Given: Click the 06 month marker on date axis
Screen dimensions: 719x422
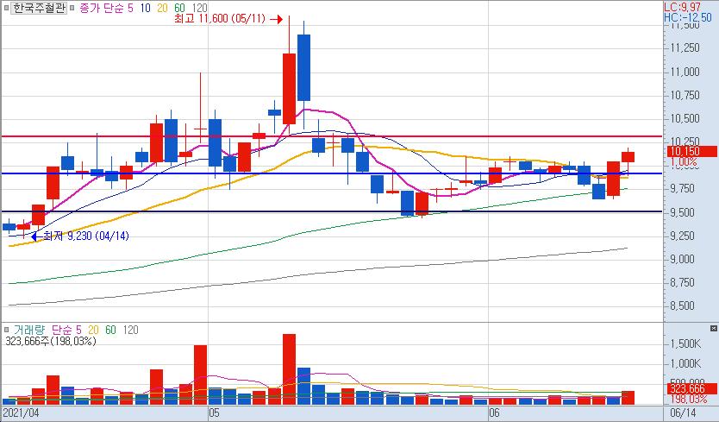Looking at the screenshot, I should click(494, 413).
